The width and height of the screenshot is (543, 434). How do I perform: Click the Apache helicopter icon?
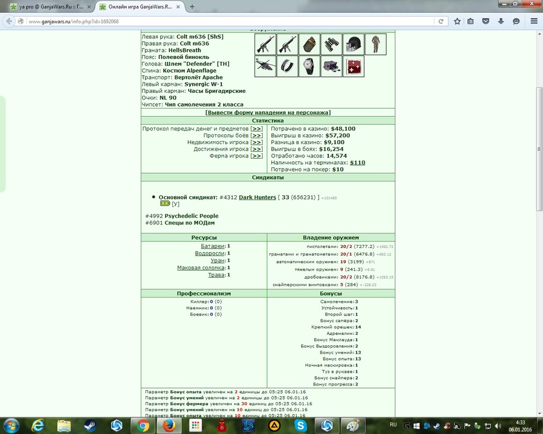tap(265, 66)
